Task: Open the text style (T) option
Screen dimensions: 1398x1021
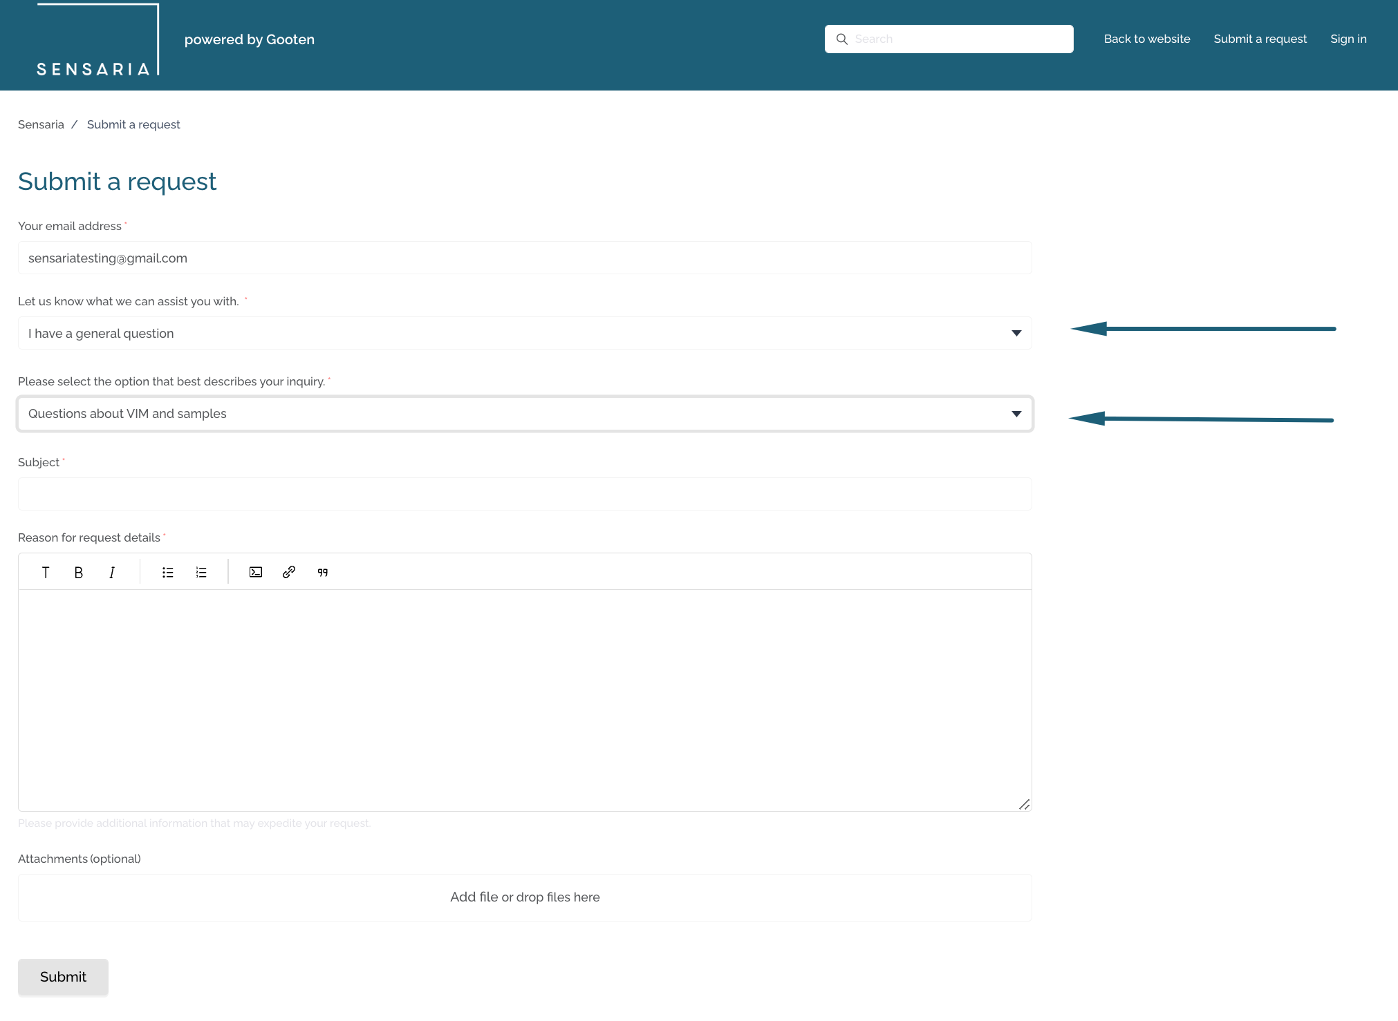Action: coord(46,572)
